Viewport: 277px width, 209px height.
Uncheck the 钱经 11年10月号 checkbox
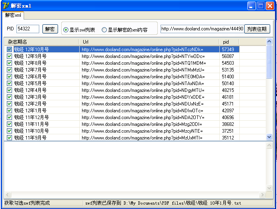click(x=9, y=131)
